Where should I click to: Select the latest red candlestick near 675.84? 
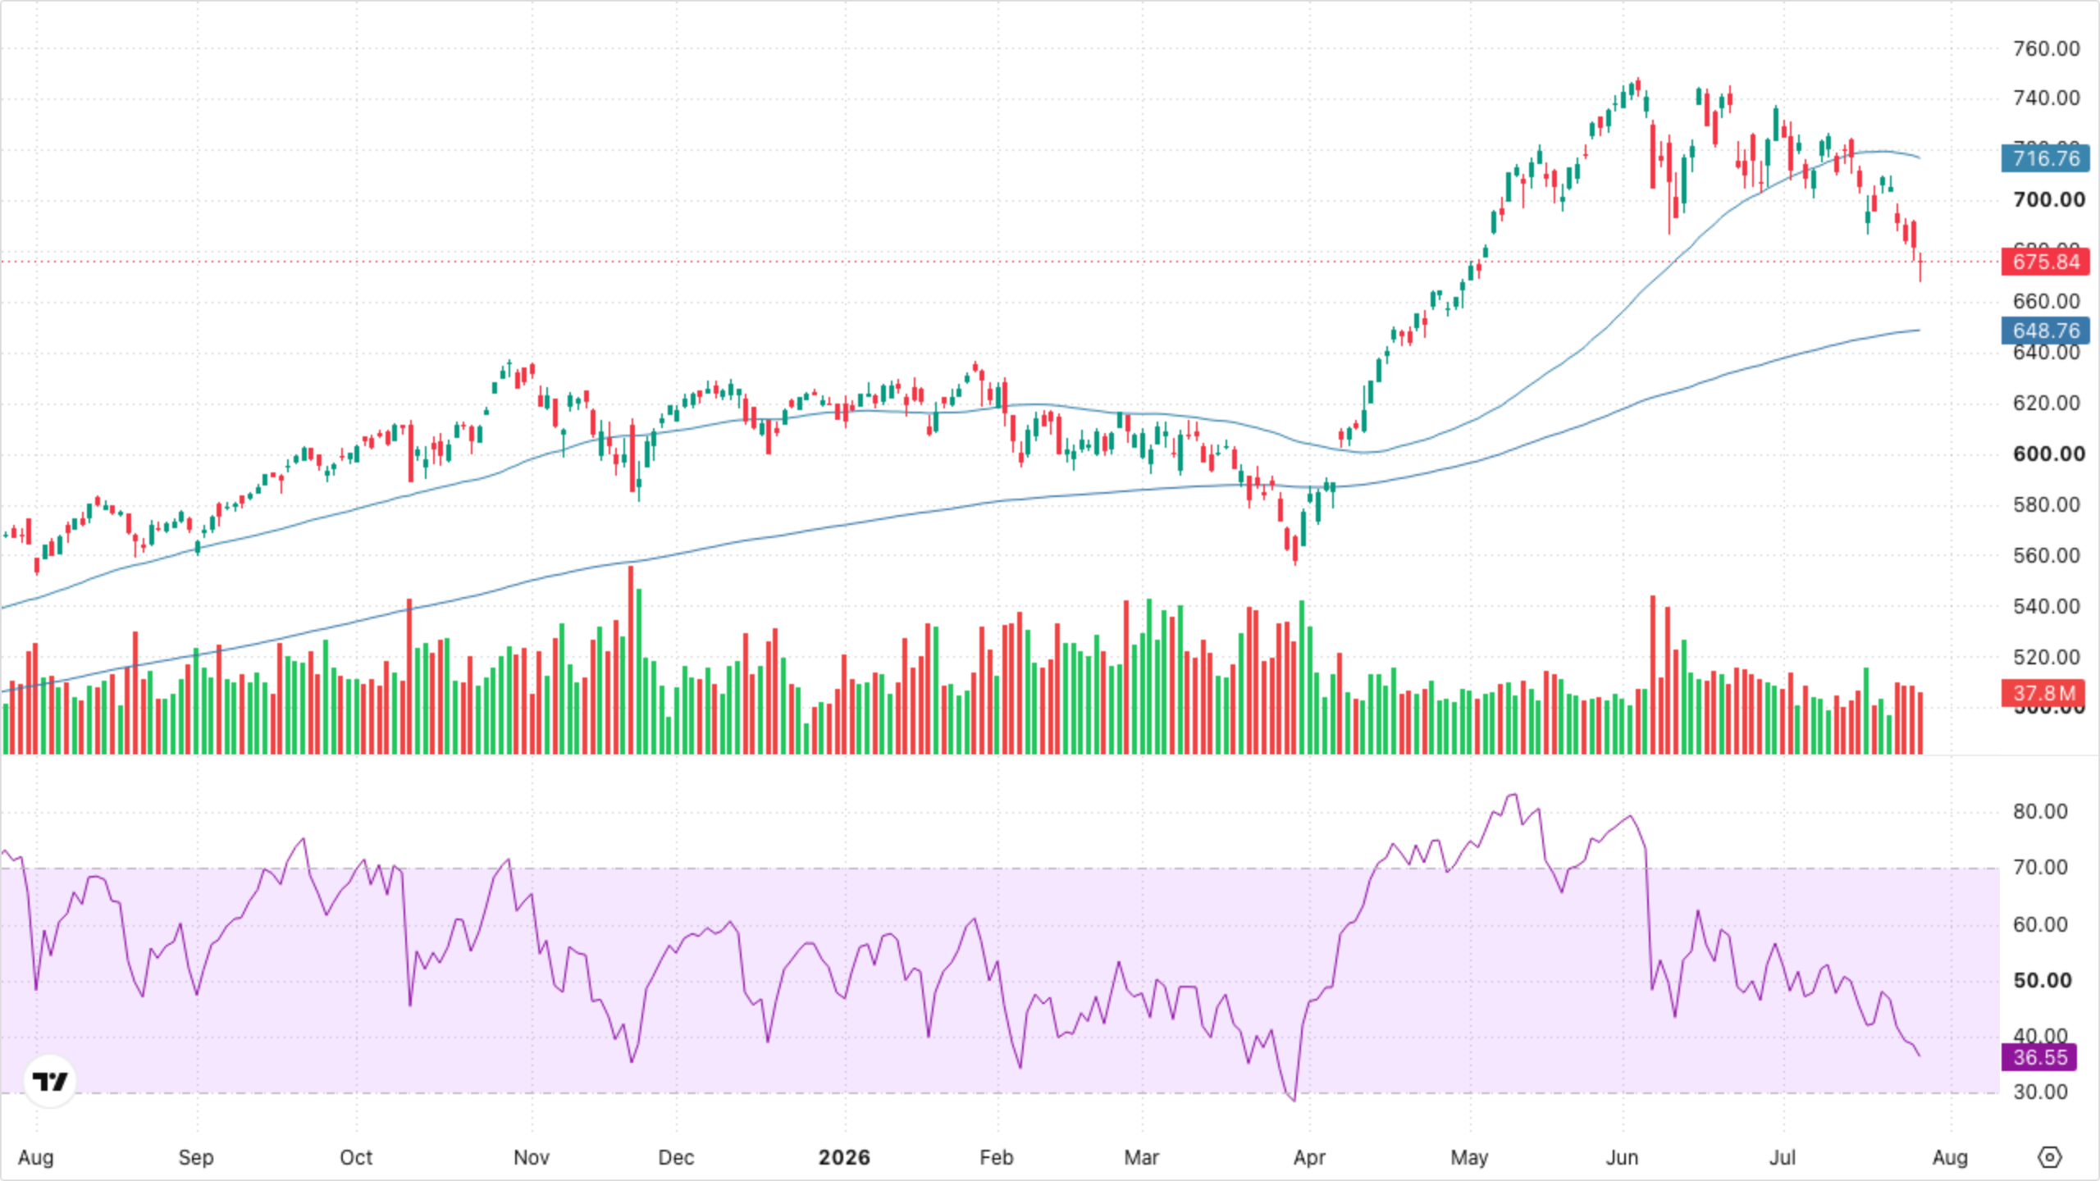(1920, 266)
